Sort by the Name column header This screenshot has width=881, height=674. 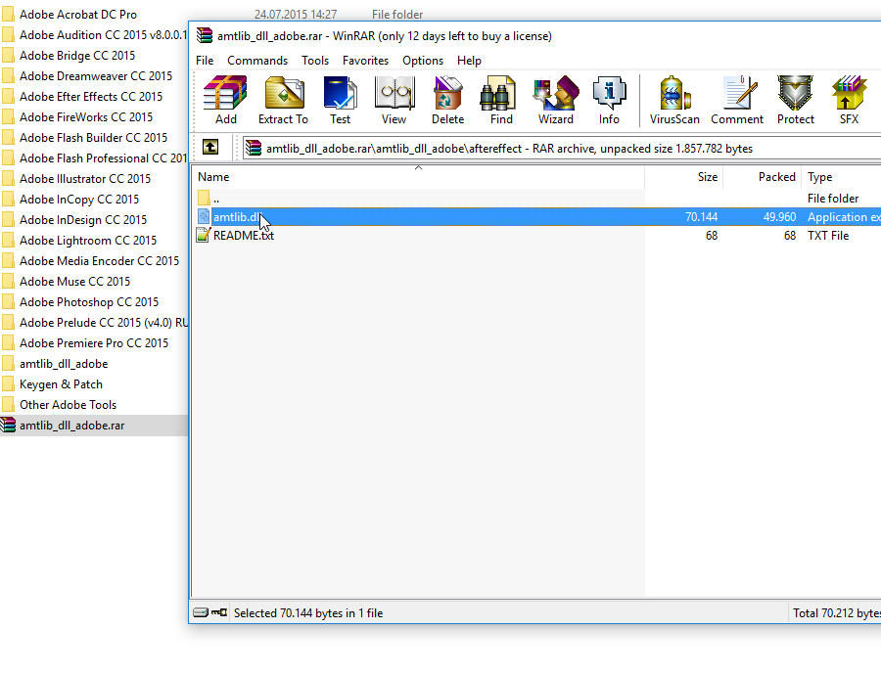point(418,177)
